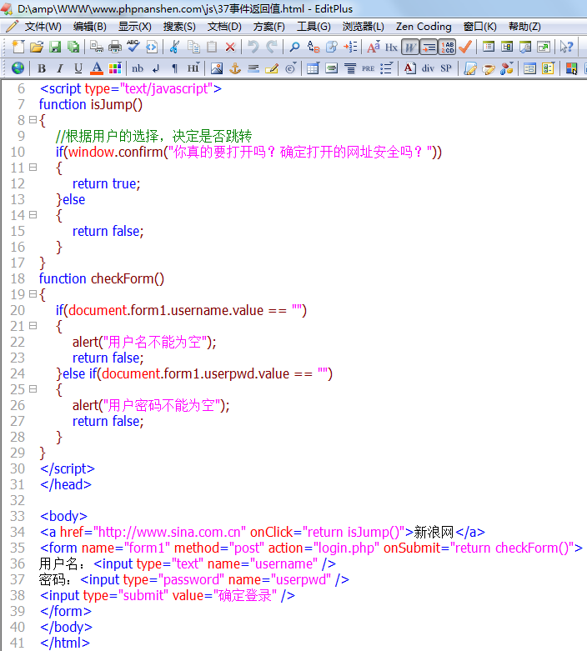Toggle Auto Indent button

click(429, 48)
